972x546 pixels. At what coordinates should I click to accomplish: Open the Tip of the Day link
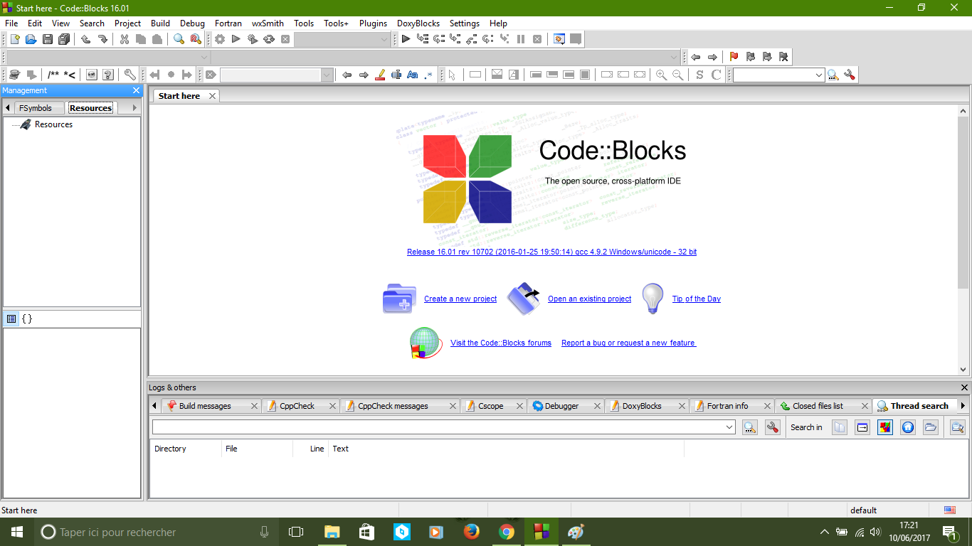point(696,299)
